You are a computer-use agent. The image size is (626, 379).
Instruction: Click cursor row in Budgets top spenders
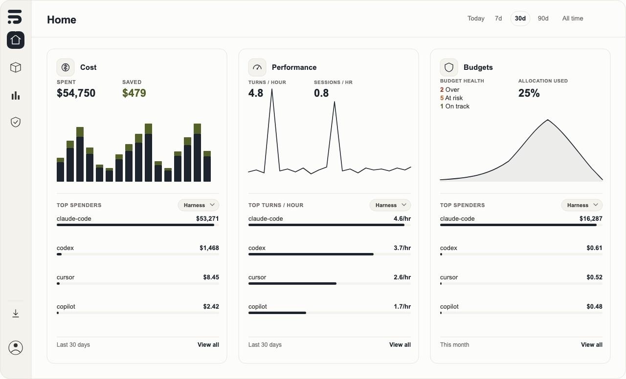[521, 280]
